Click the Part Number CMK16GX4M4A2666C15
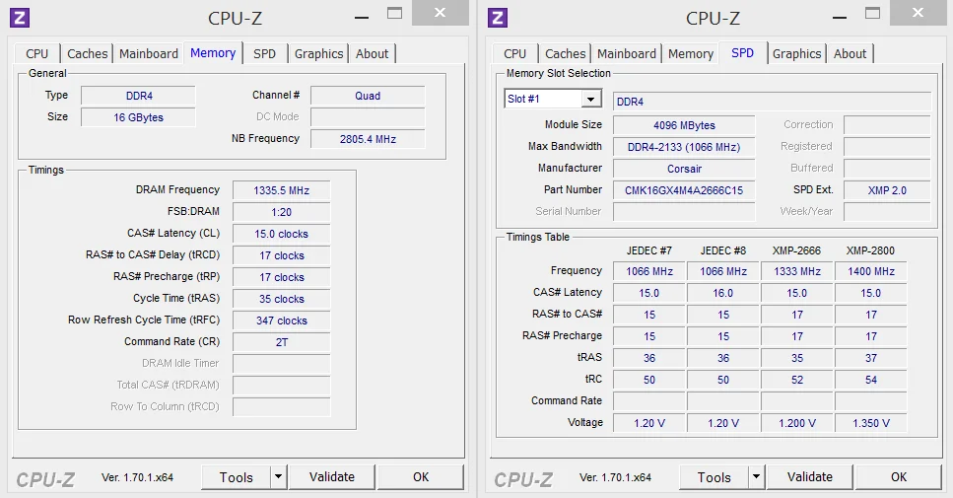953x498 pixels. click(684, 190)
